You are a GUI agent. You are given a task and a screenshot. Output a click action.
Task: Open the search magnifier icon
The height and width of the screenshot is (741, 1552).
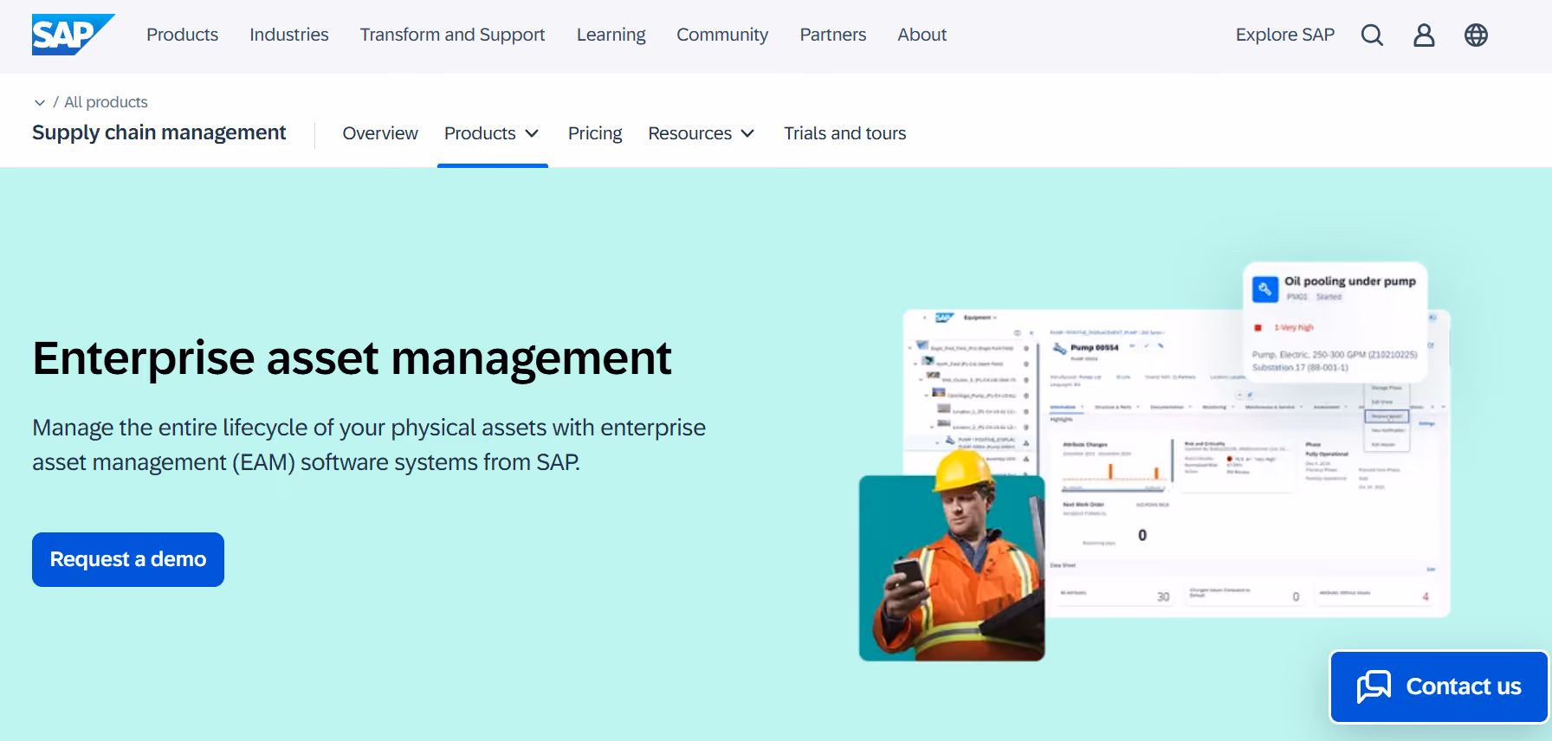[x=1372, y=35]
